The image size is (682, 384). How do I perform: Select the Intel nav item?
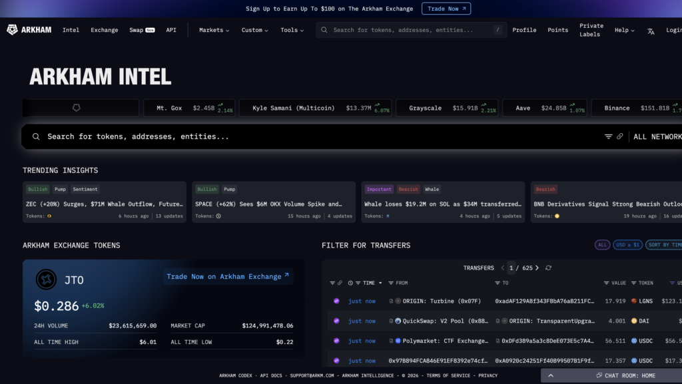pos(71,30)
